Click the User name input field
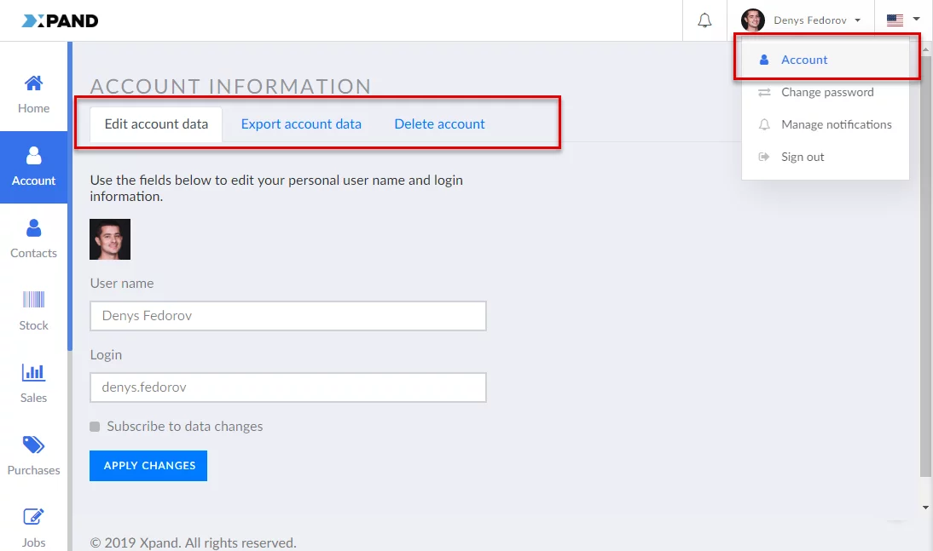The height and width of the screenshot is (551, 933). pos(287,316)
